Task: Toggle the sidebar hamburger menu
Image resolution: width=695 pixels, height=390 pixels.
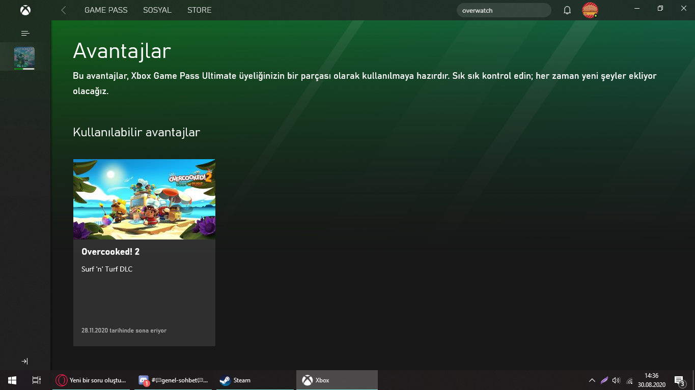Action: tap(25, 33)
